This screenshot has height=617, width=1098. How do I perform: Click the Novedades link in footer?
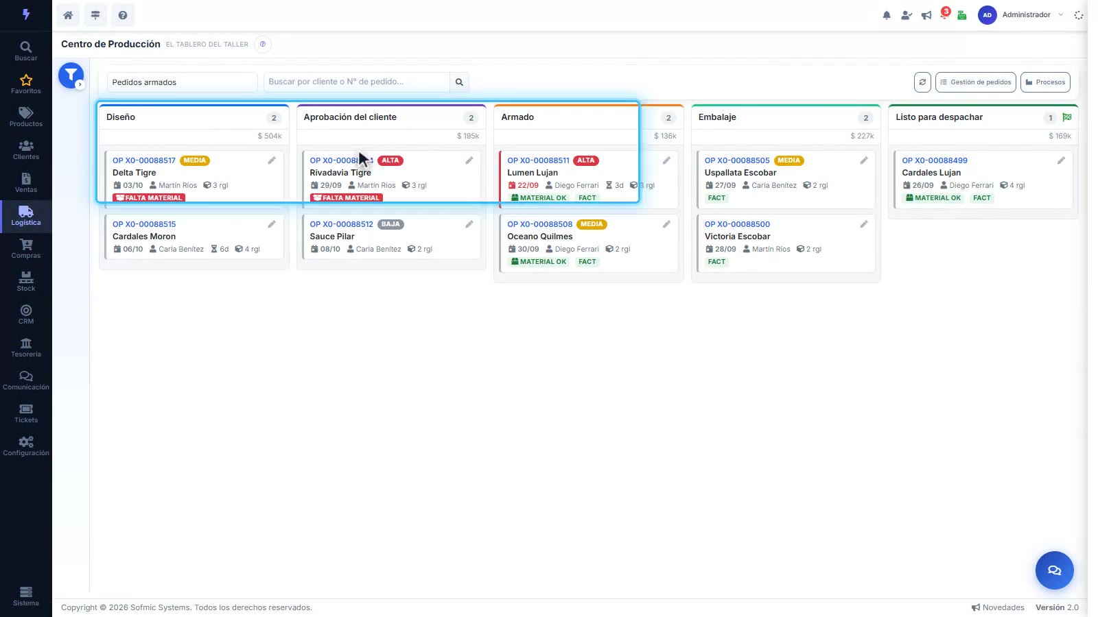coord(998,607)
